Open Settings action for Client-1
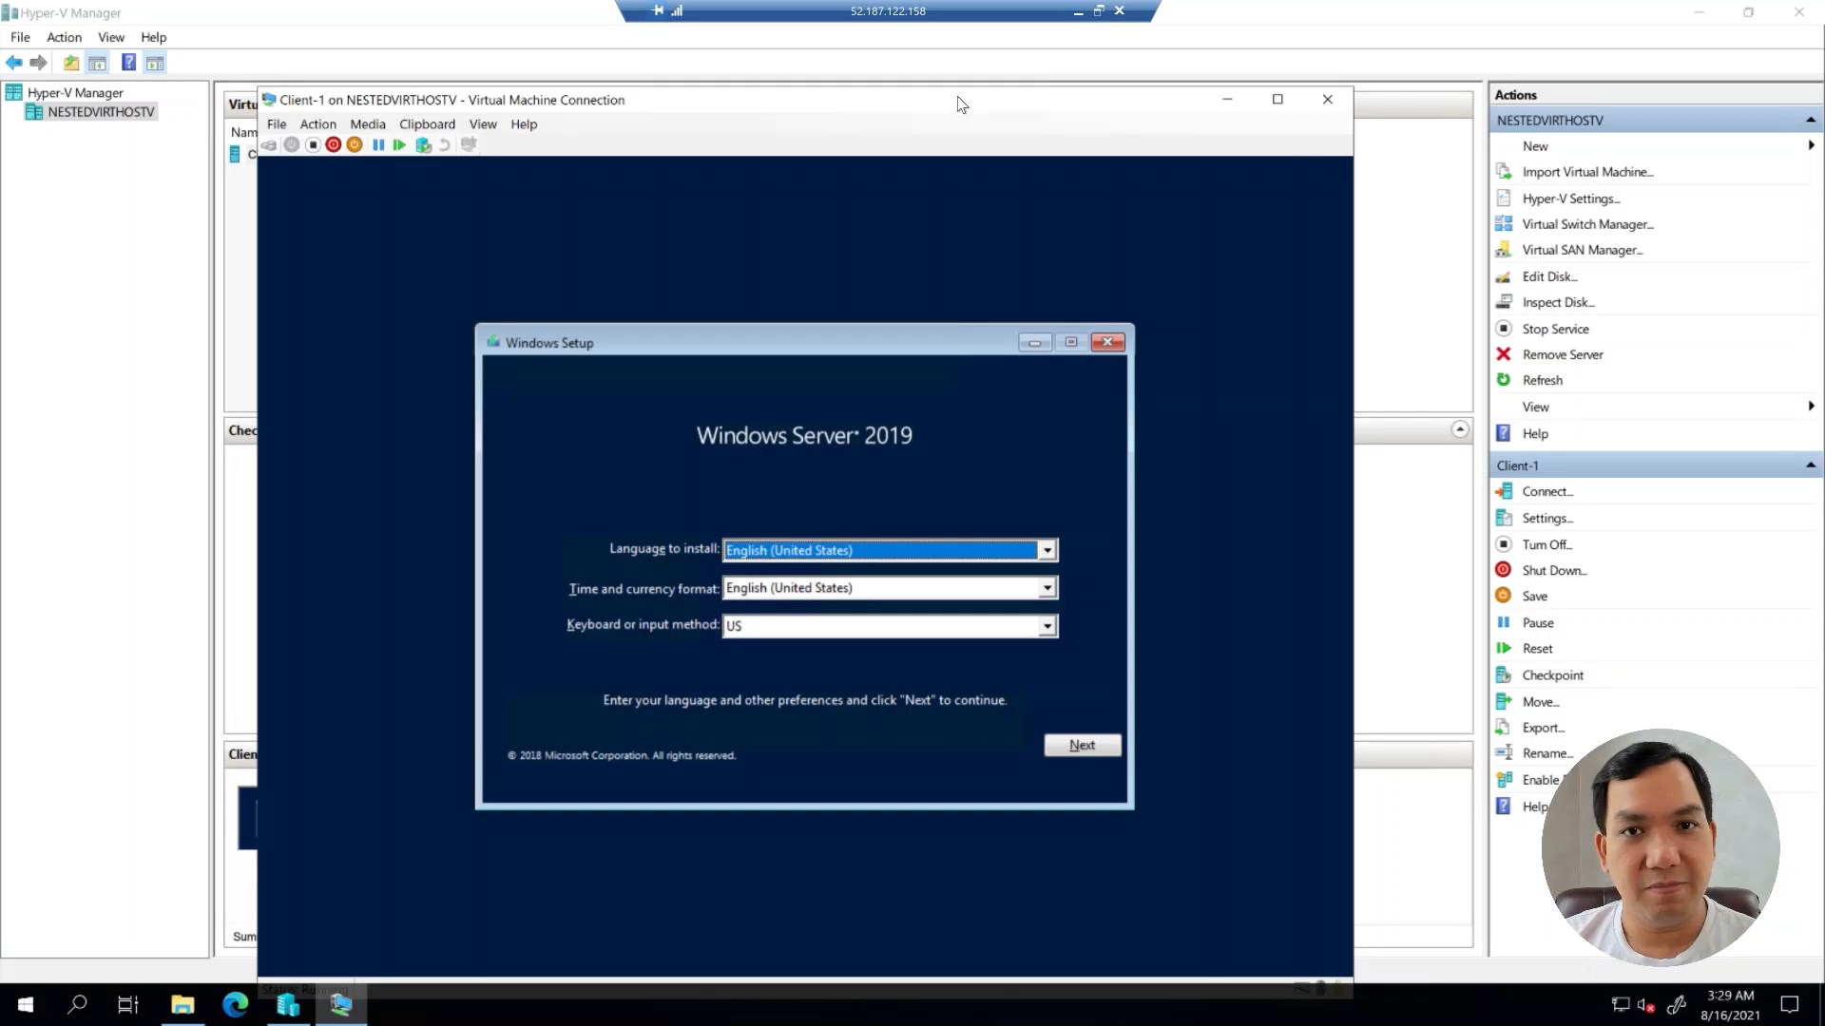 click(1547, 518)
